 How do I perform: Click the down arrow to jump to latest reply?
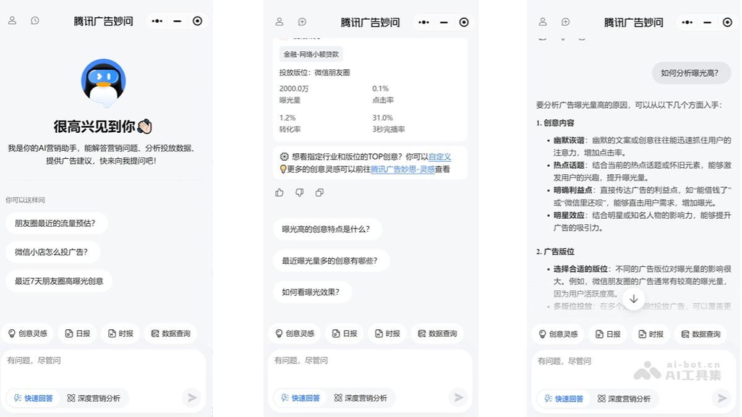(x=633, y=298)
